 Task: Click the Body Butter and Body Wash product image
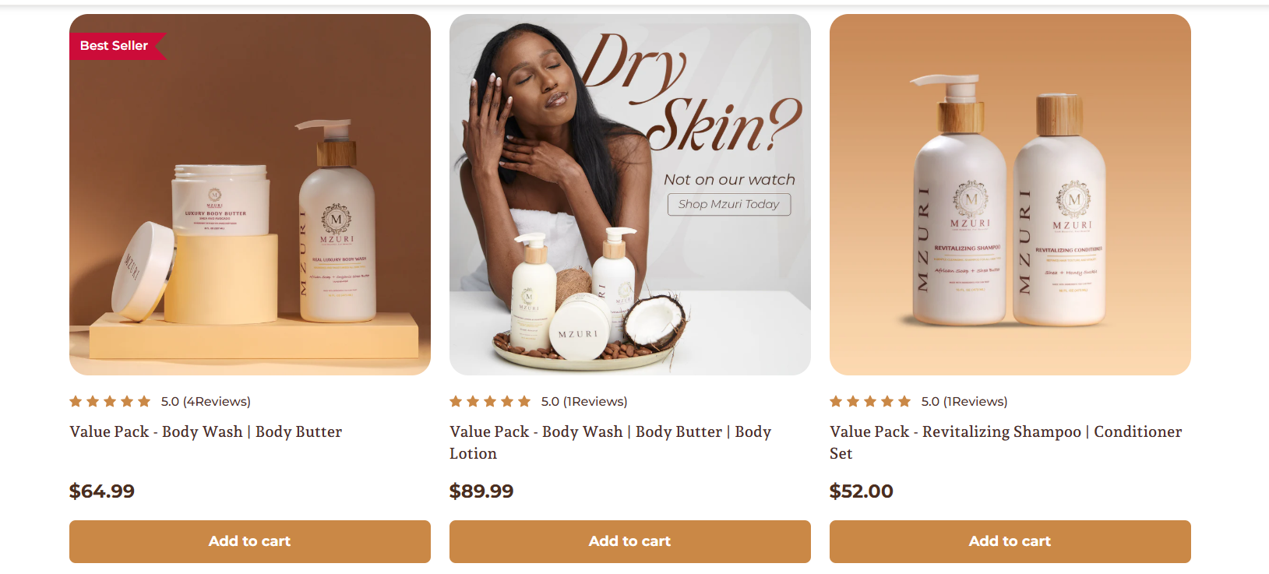point(250,195)
